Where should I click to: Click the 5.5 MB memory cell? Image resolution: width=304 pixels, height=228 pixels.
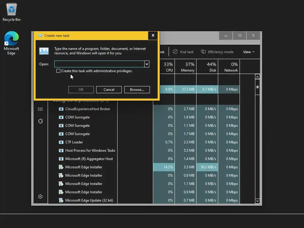point(186,151)
